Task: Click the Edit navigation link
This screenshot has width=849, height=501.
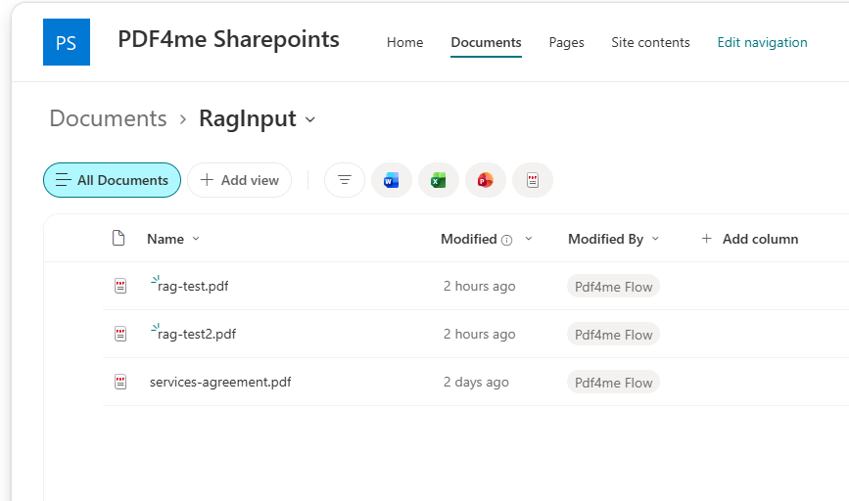Action: pyautogui.click(x=763, y=42)
